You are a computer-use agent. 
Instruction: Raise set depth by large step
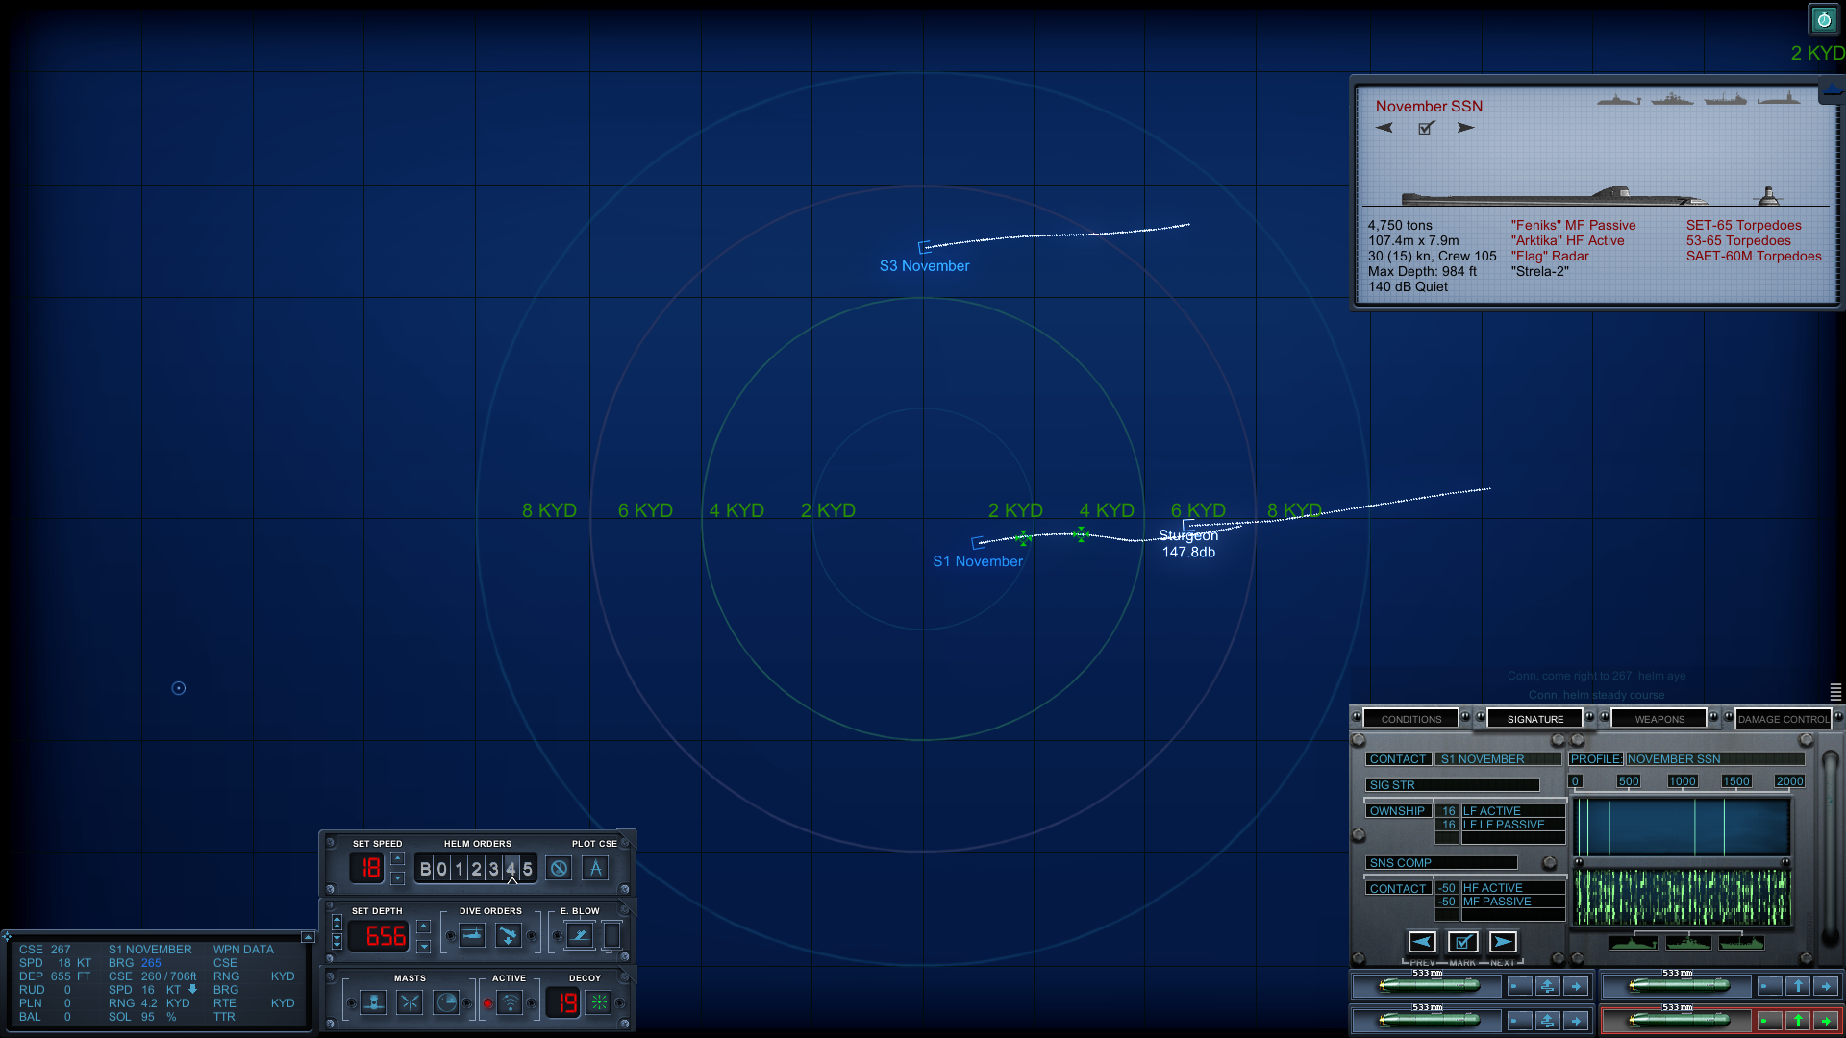337,923
